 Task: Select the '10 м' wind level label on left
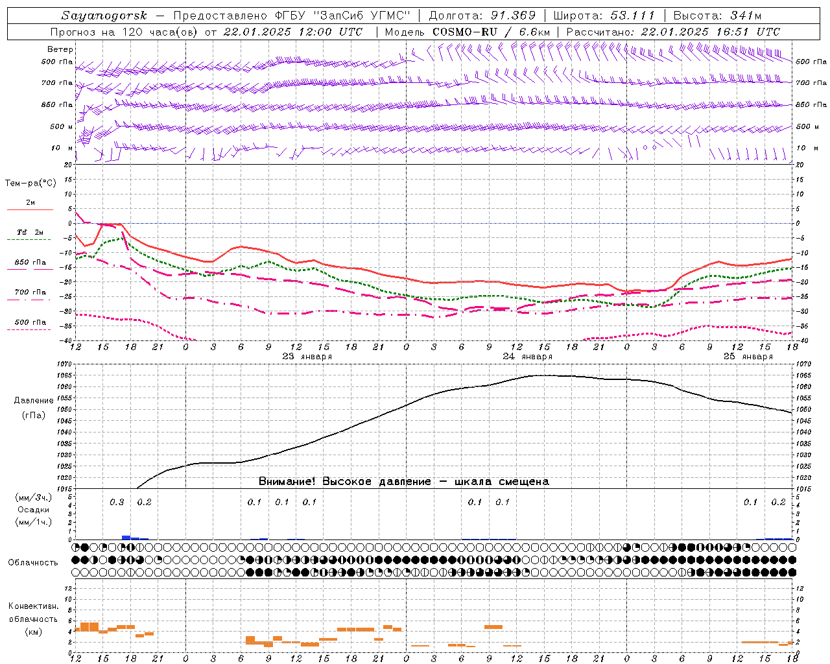click(x=62, y=148)
